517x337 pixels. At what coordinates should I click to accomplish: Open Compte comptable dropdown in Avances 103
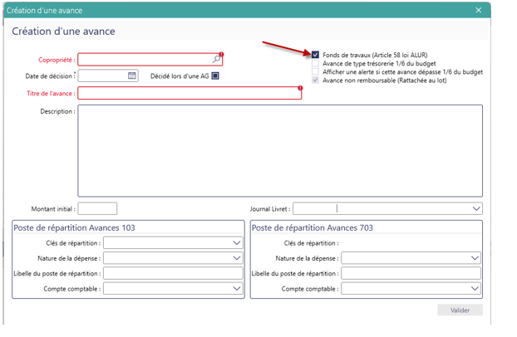pos(237,289)
